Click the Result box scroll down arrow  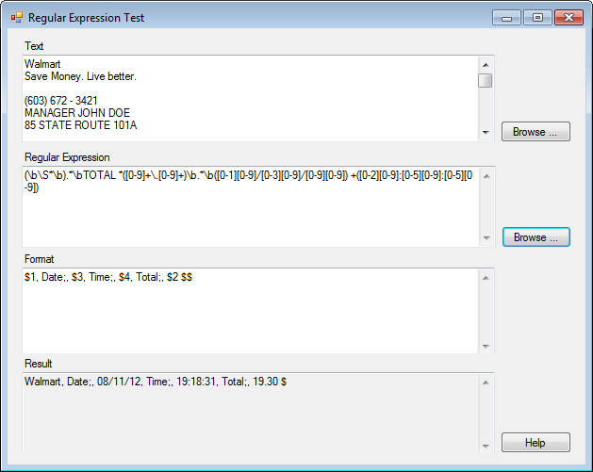486,446
